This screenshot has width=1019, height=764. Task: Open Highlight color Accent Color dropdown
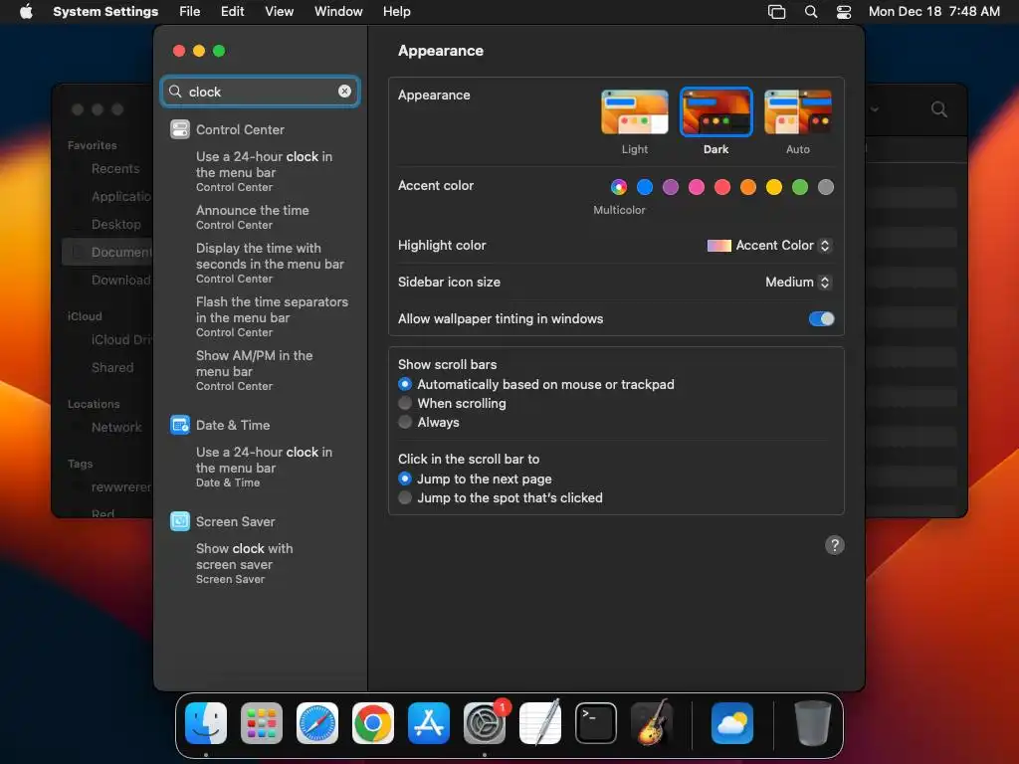click(x=769, y=246)
